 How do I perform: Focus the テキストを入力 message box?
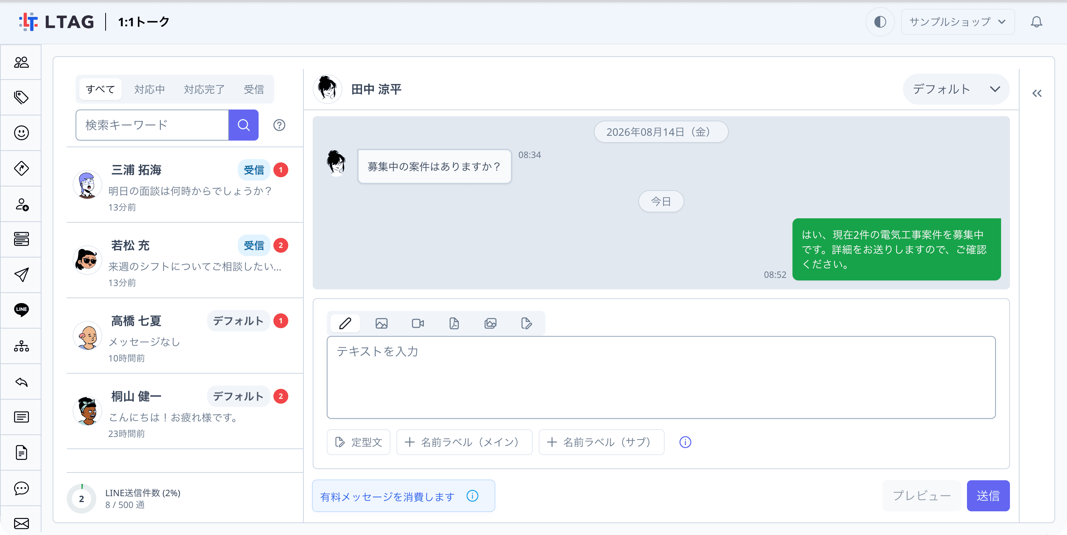click(x=661, y=377)
